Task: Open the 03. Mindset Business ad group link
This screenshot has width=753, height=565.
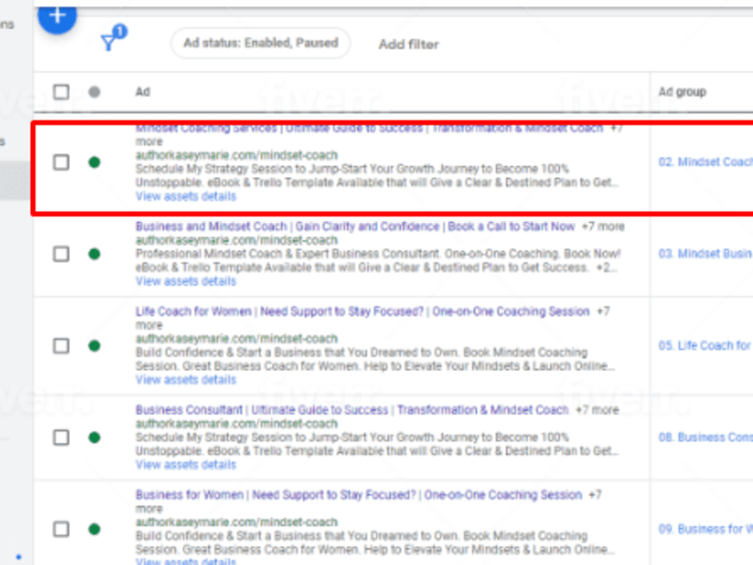Action: (x=706, y=254)
